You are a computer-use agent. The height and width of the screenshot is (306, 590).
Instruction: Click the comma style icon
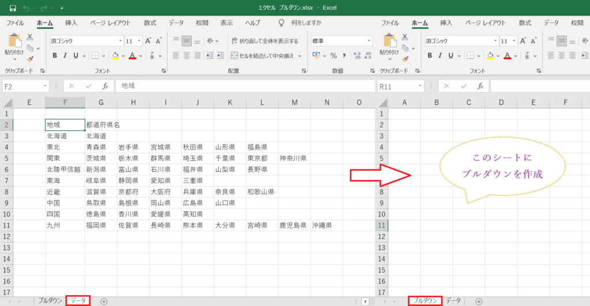pyautogui.click(x=344, y=56)
